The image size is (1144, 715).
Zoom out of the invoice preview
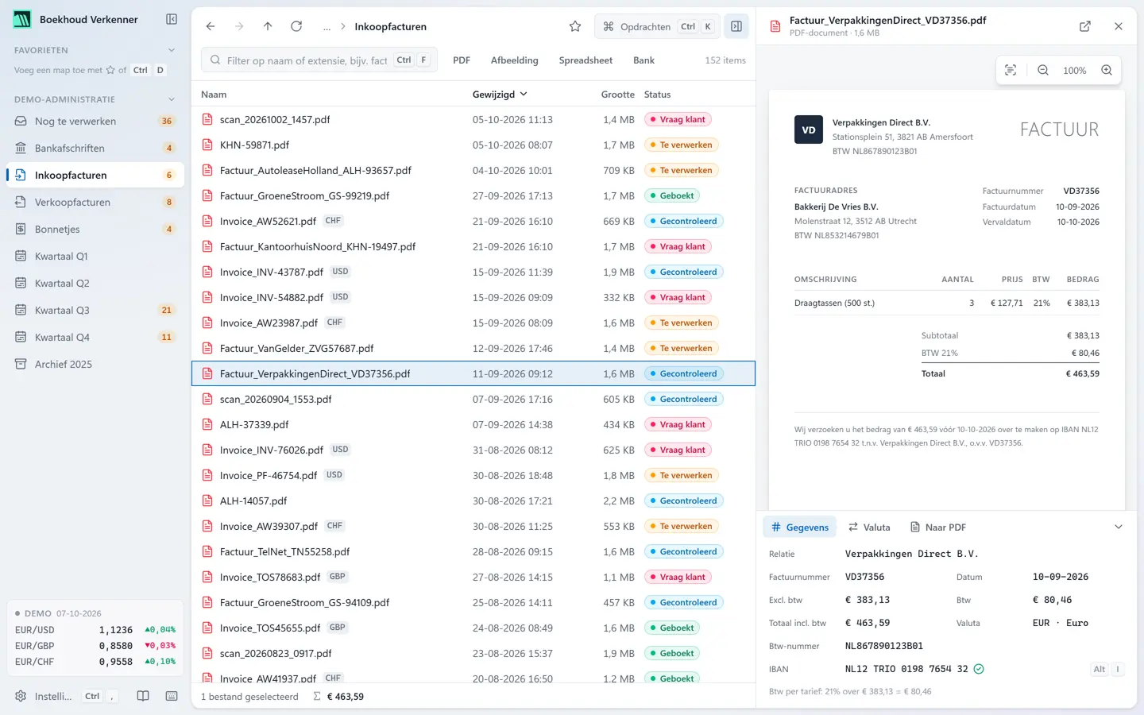pos(1043,70)
